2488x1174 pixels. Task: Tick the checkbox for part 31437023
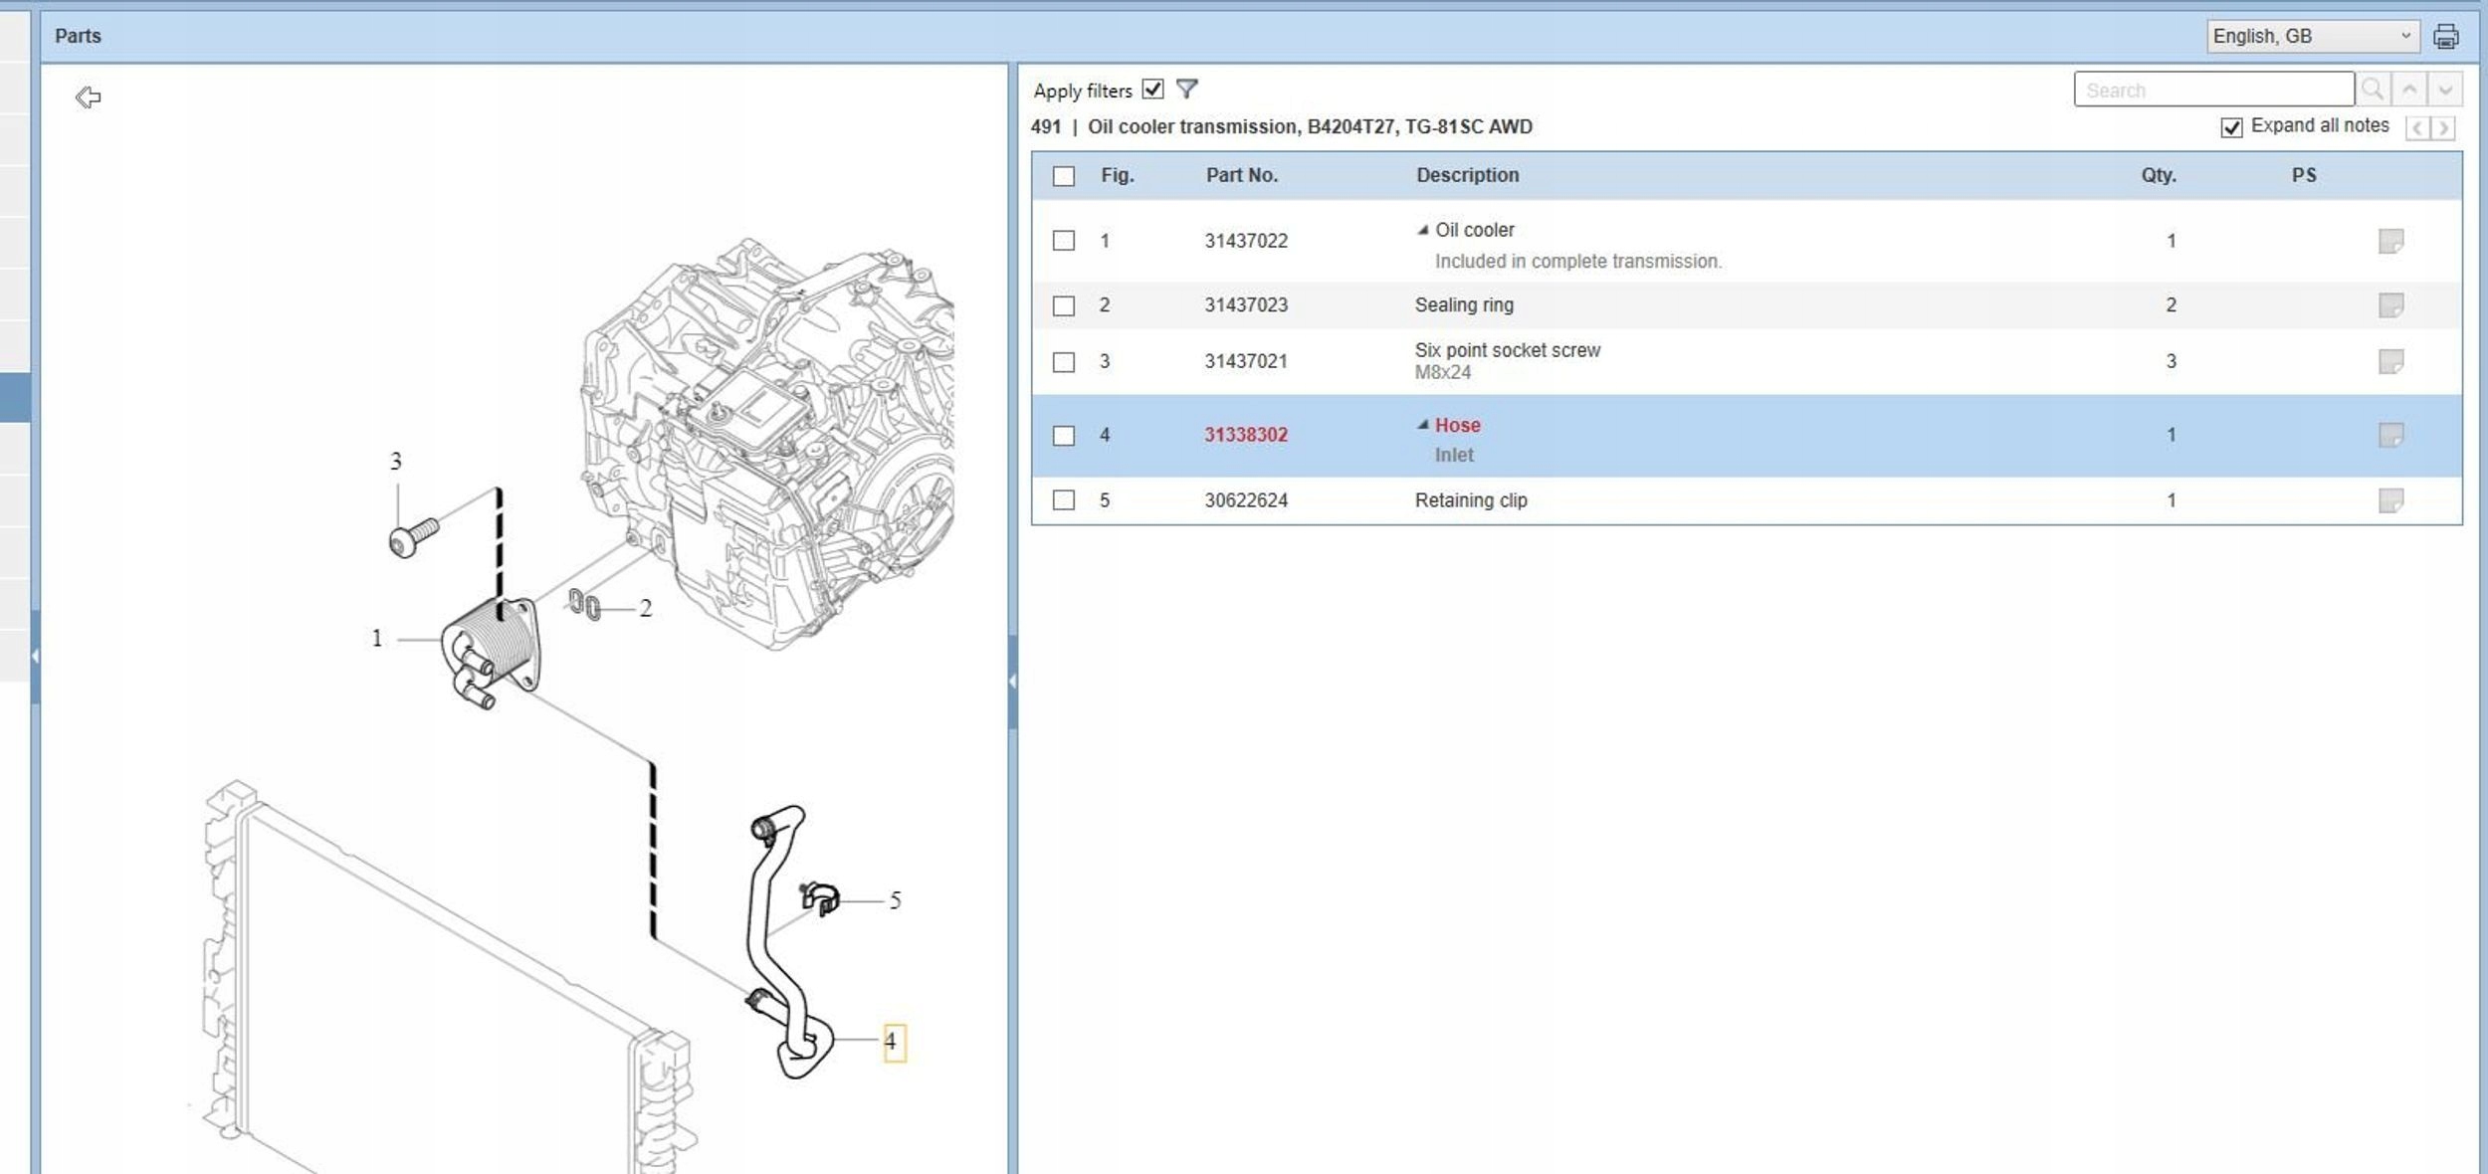point(1064,305)
